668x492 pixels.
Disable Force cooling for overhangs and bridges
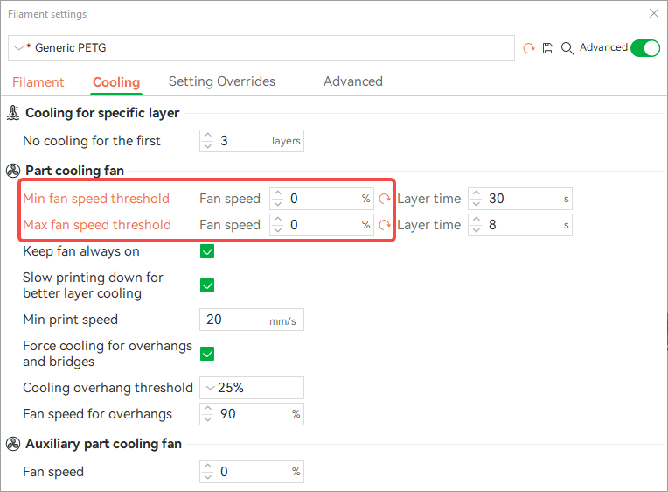[207, 354]
